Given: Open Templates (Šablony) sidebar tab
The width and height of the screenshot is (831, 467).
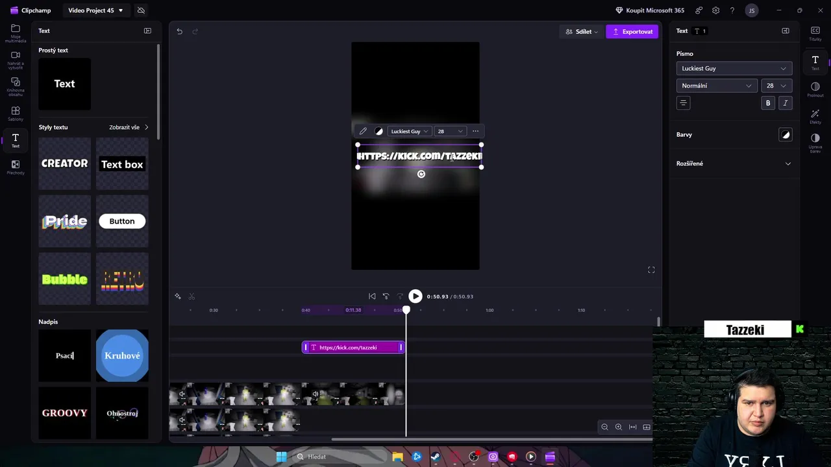Looking at the screenshot, I should pos(16,114).
